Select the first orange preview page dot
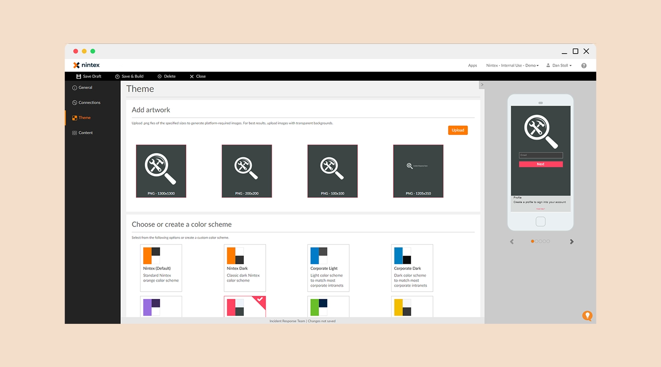 click(532, 241)
